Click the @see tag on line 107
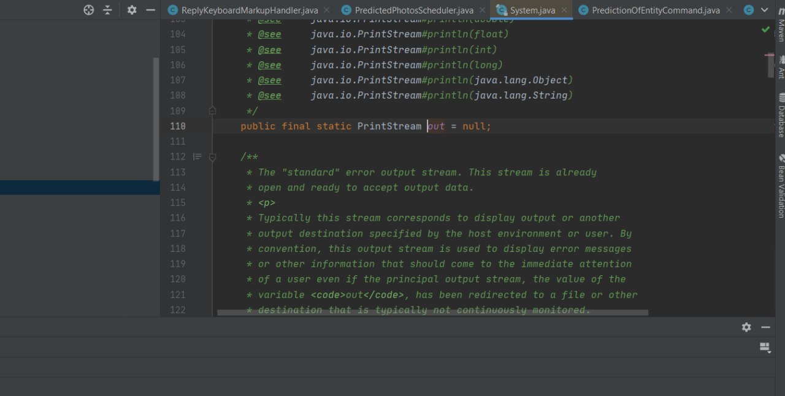 (270, 80)
